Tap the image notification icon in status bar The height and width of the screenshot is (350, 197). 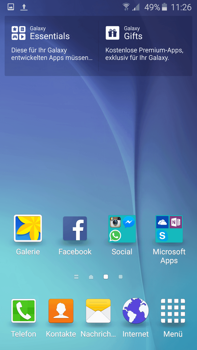click(x=11, y=7)
